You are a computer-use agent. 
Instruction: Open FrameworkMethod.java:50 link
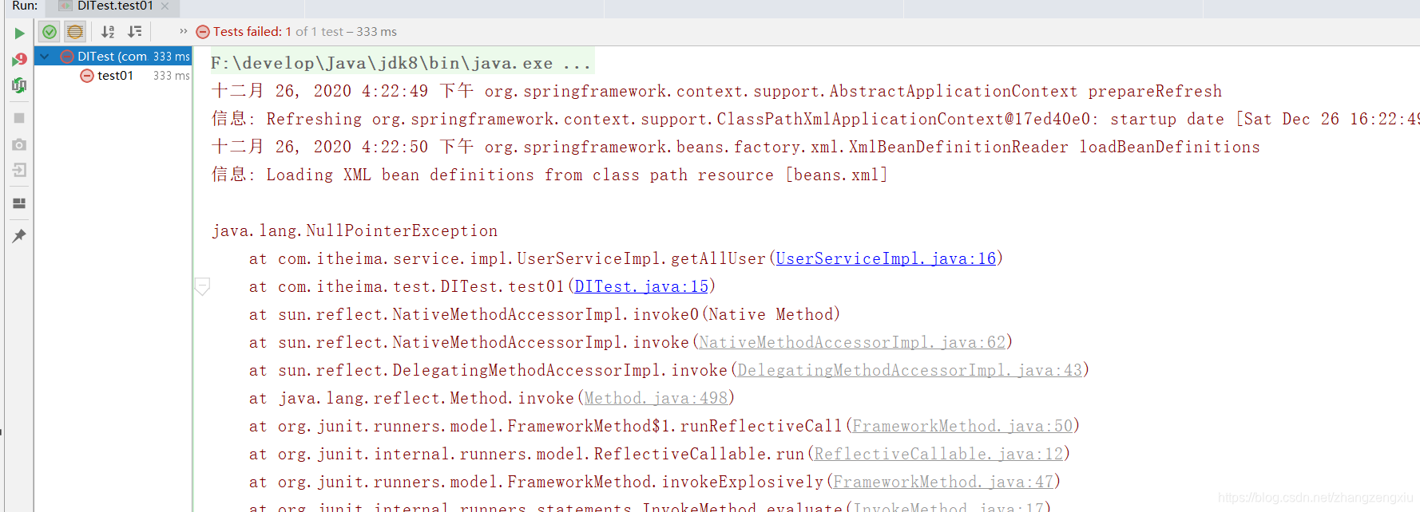point(962,426)
